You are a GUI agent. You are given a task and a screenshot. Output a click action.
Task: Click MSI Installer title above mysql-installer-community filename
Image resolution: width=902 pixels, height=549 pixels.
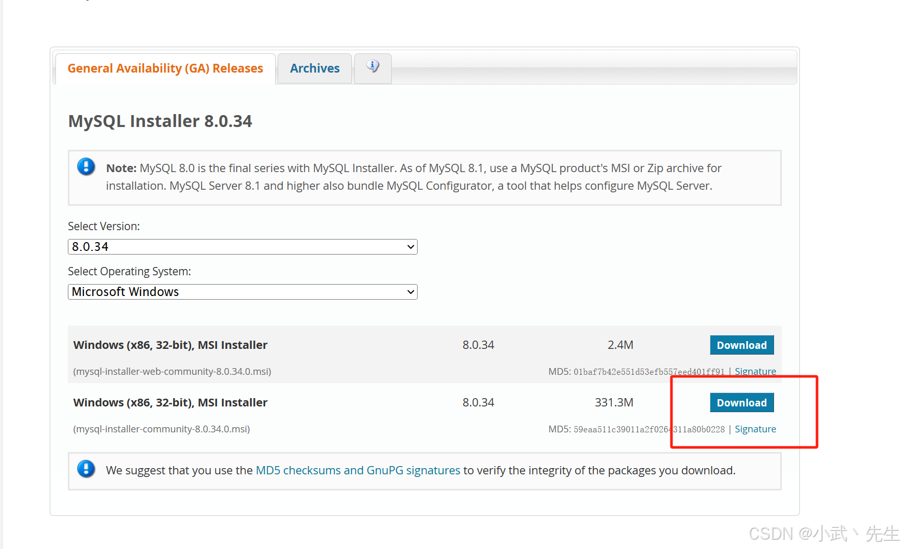(170, 403)
